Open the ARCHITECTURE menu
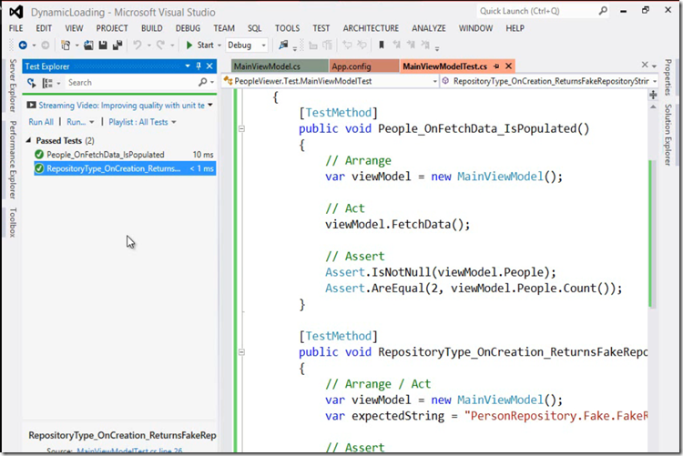Screen dimensions: 683x456 coord(371,28)
